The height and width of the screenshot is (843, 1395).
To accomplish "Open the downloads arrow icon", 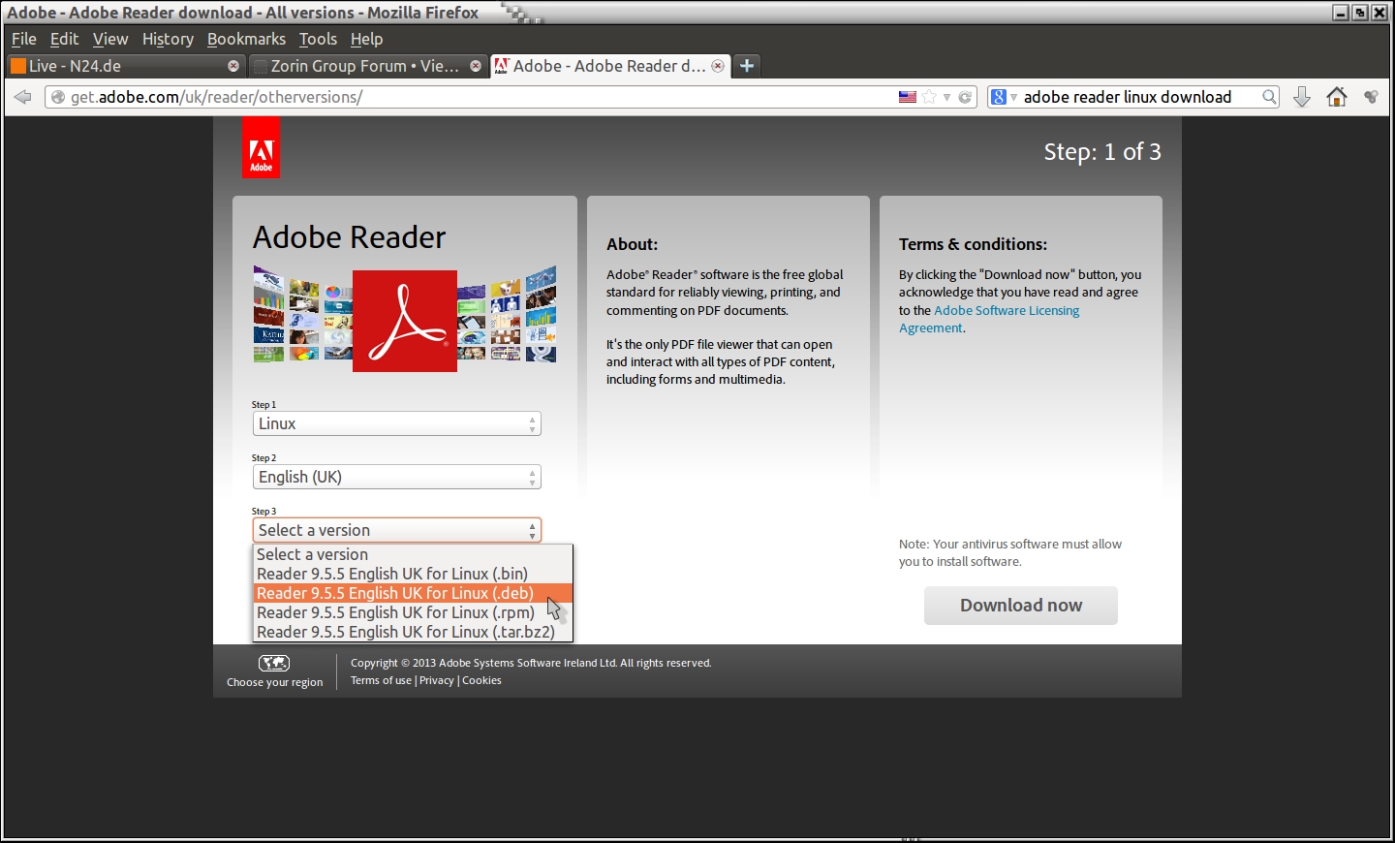I will [x=1302, y=97].
